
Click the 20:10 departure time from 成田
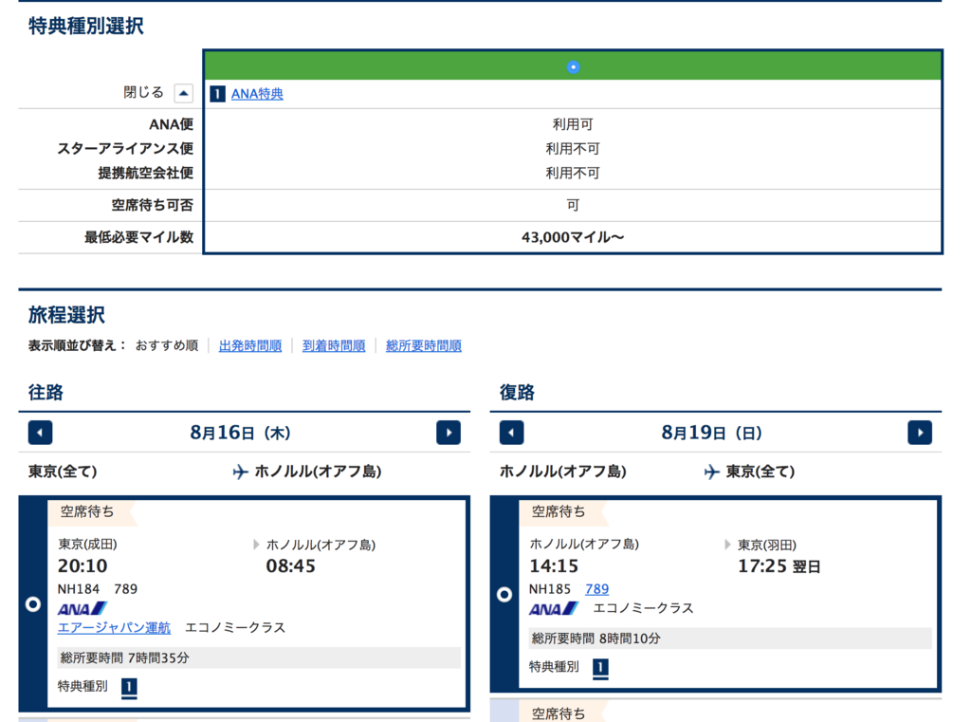[82, 565]
